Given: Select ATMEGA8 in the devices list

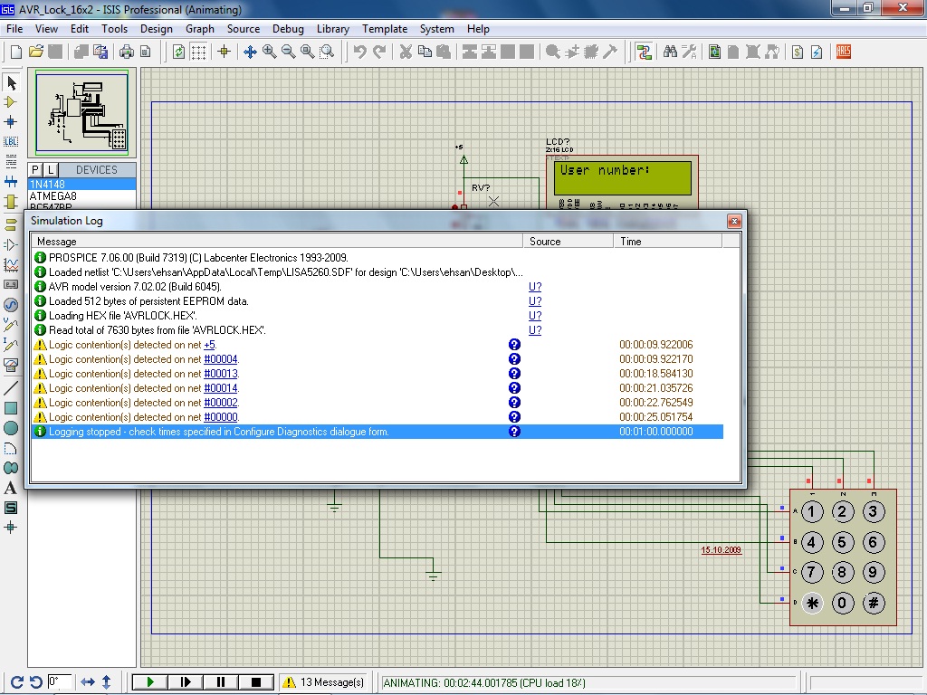Looking at the screenshot, I should 53,196.
